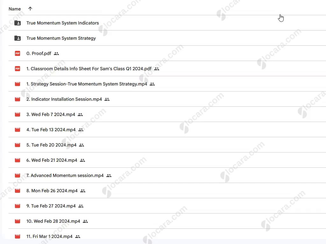Screen dimensions: 326x244
Task: Click the PDF icon of Classroom Details Info Sheet
Action: point(18,69)
